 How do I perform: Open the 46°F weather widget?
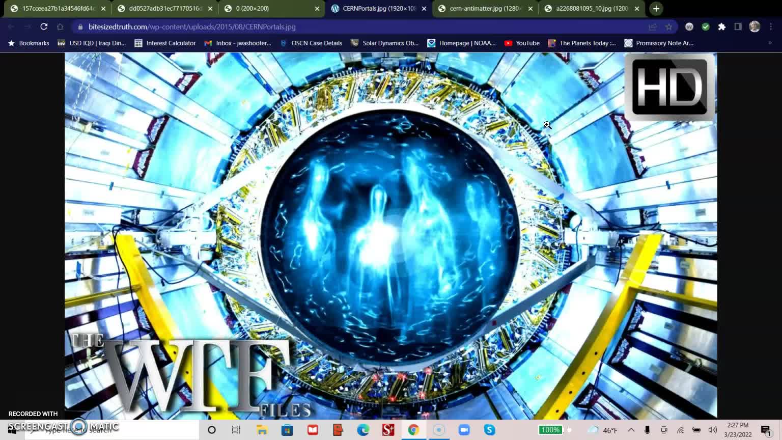[x=603, y=430]
